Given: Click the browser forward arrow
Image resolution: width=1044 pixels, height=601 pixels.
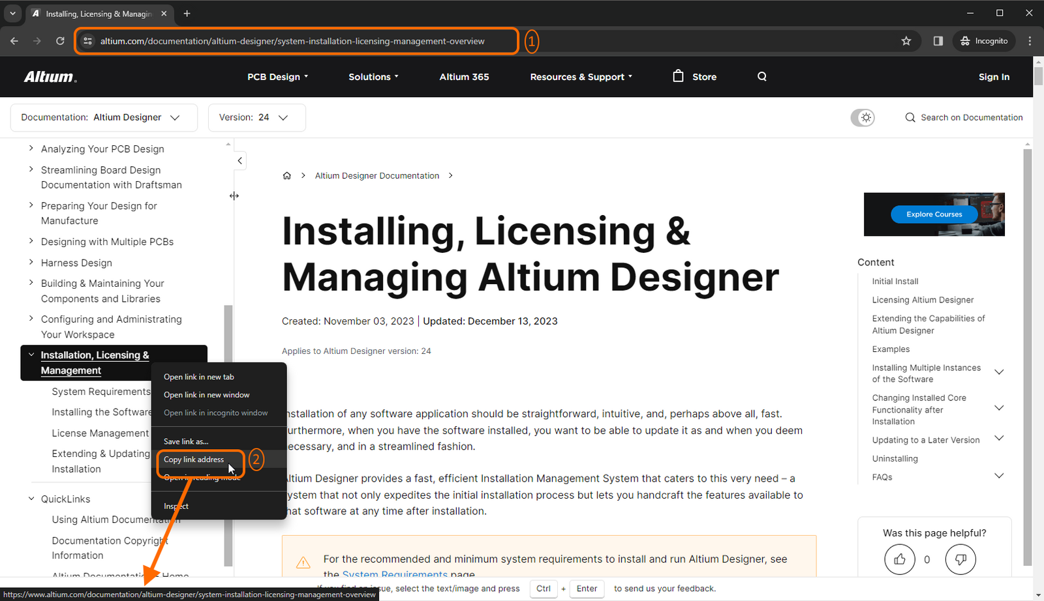Looking at the screenshot, I should pos(37,41).
